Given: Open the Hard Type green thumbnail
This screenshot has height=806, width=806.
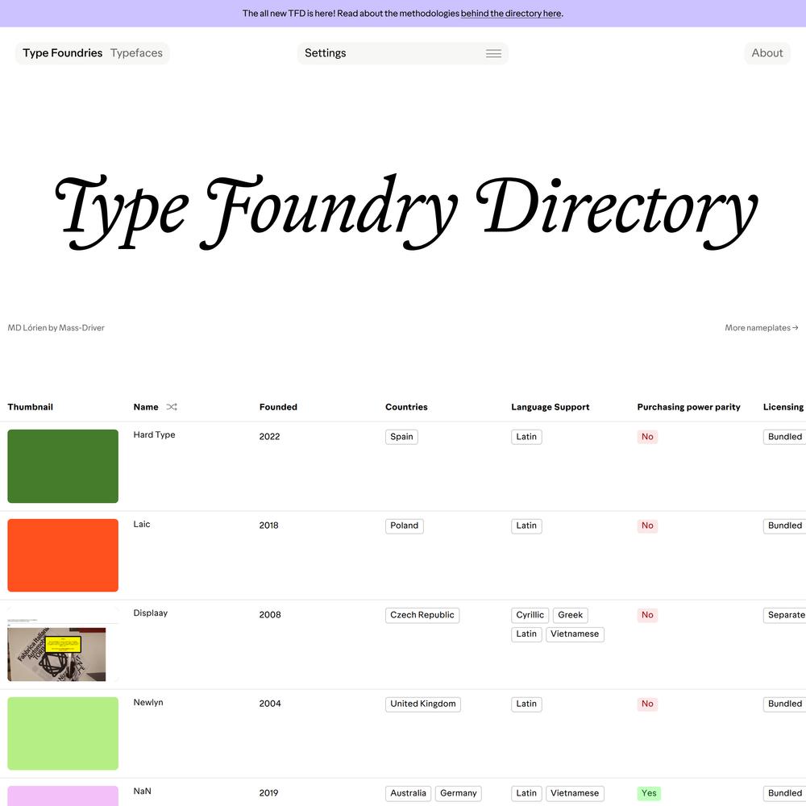Looking at the screenshot, I should click(x=63, y=466).
